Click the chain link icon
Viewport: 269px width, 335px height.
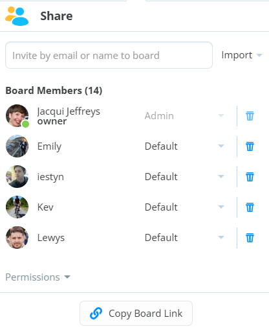96,313
